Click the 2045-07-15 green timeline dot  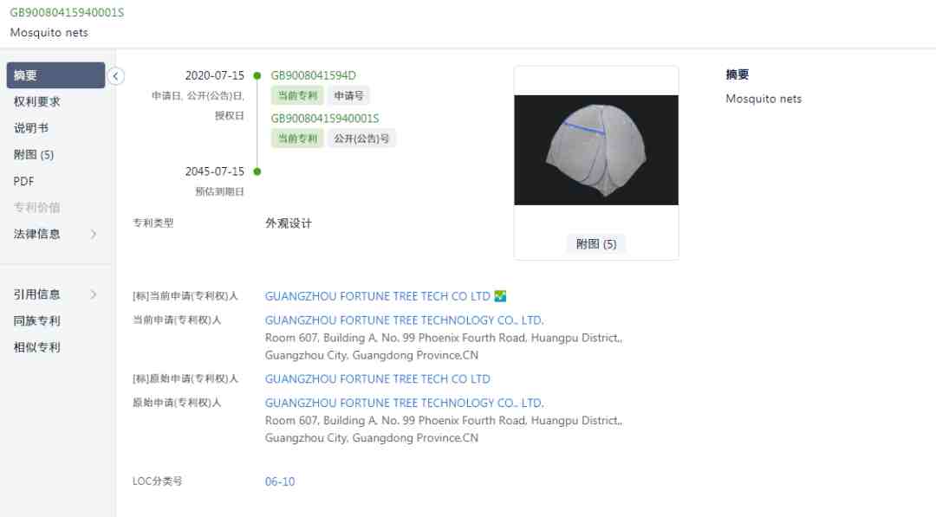point(257,171)
